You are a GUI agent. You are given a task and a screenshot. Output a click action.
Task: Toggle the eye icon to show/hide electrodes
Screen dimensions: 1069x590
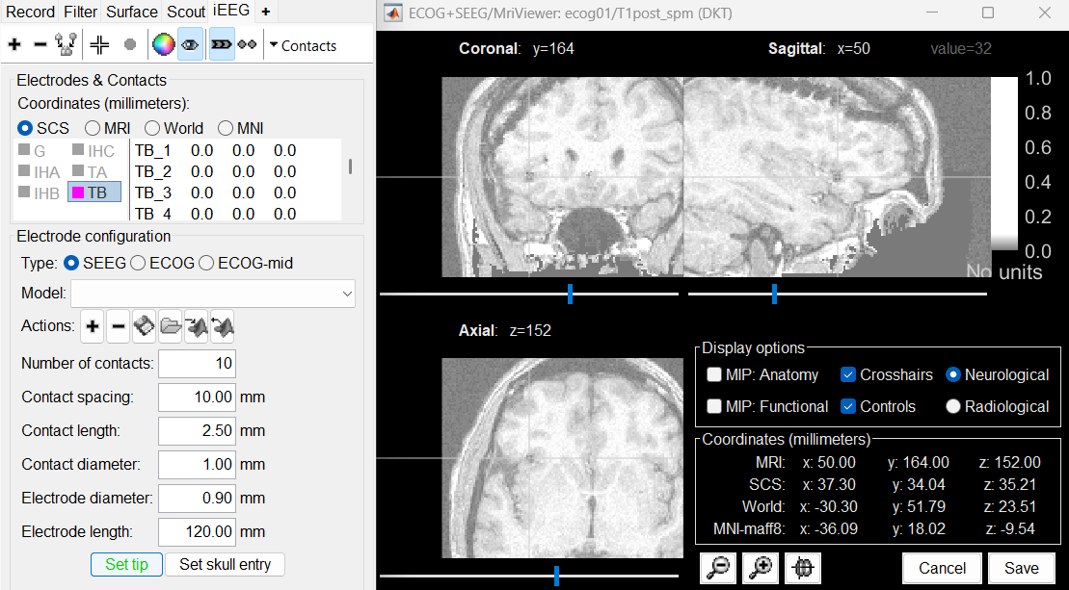190,45
